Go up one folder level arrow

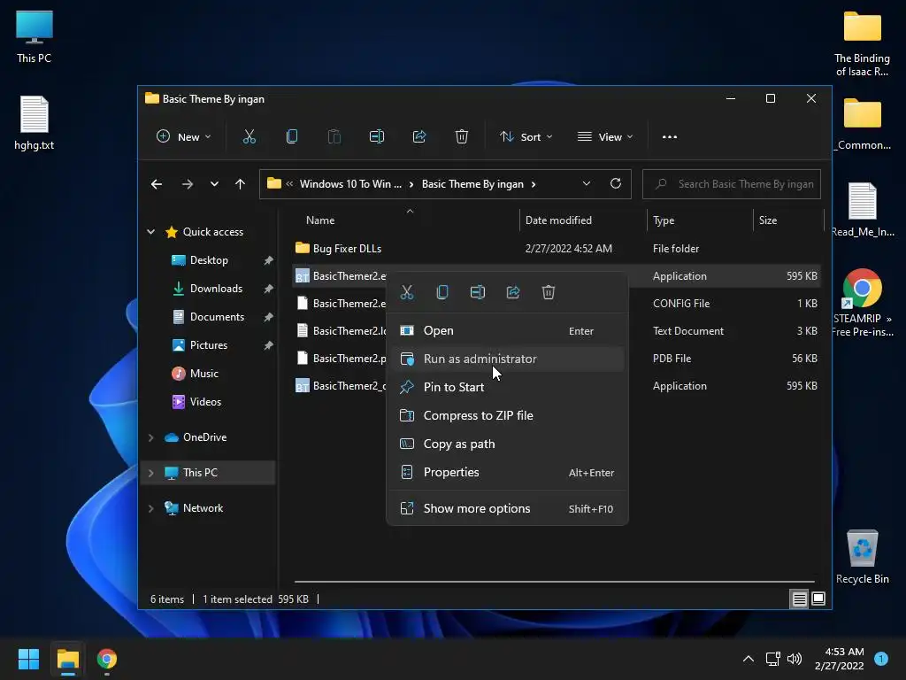241,184
